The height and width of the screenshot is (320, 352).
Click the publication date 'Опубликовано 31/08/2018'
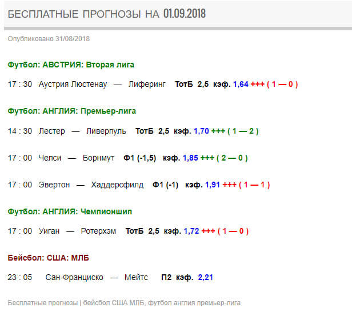coord(49,39)
